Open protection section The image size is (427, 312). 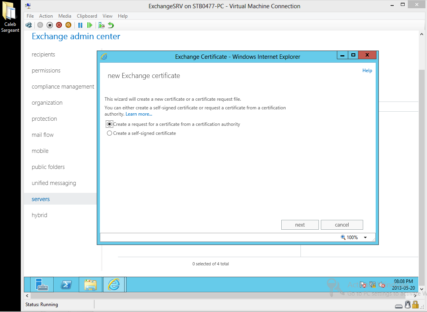point(44,118)
